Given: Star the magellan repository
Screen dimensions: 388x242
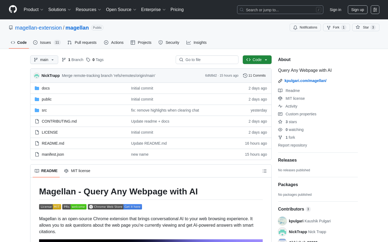Looking at the screenshot, I should point(366,27).
